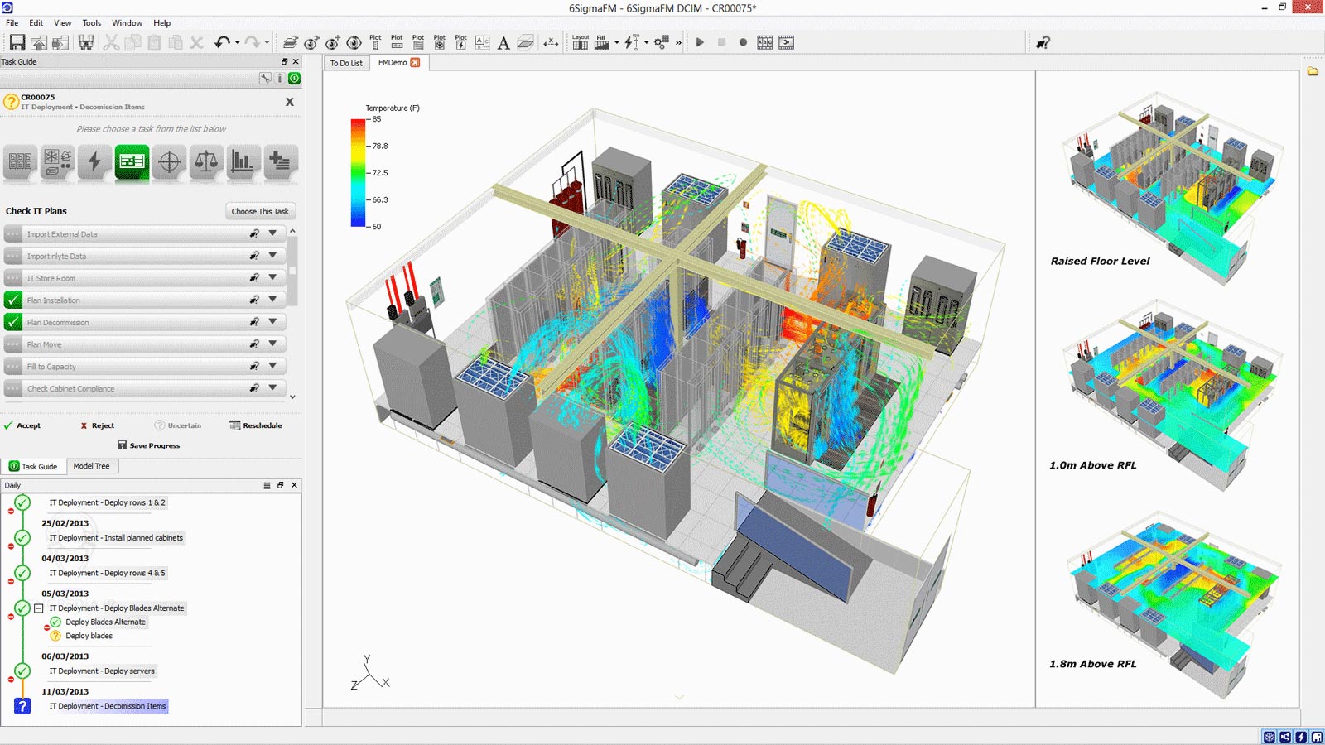Open the Edit menu
This screenshot has height=745, width=1325.
(36, 23)
